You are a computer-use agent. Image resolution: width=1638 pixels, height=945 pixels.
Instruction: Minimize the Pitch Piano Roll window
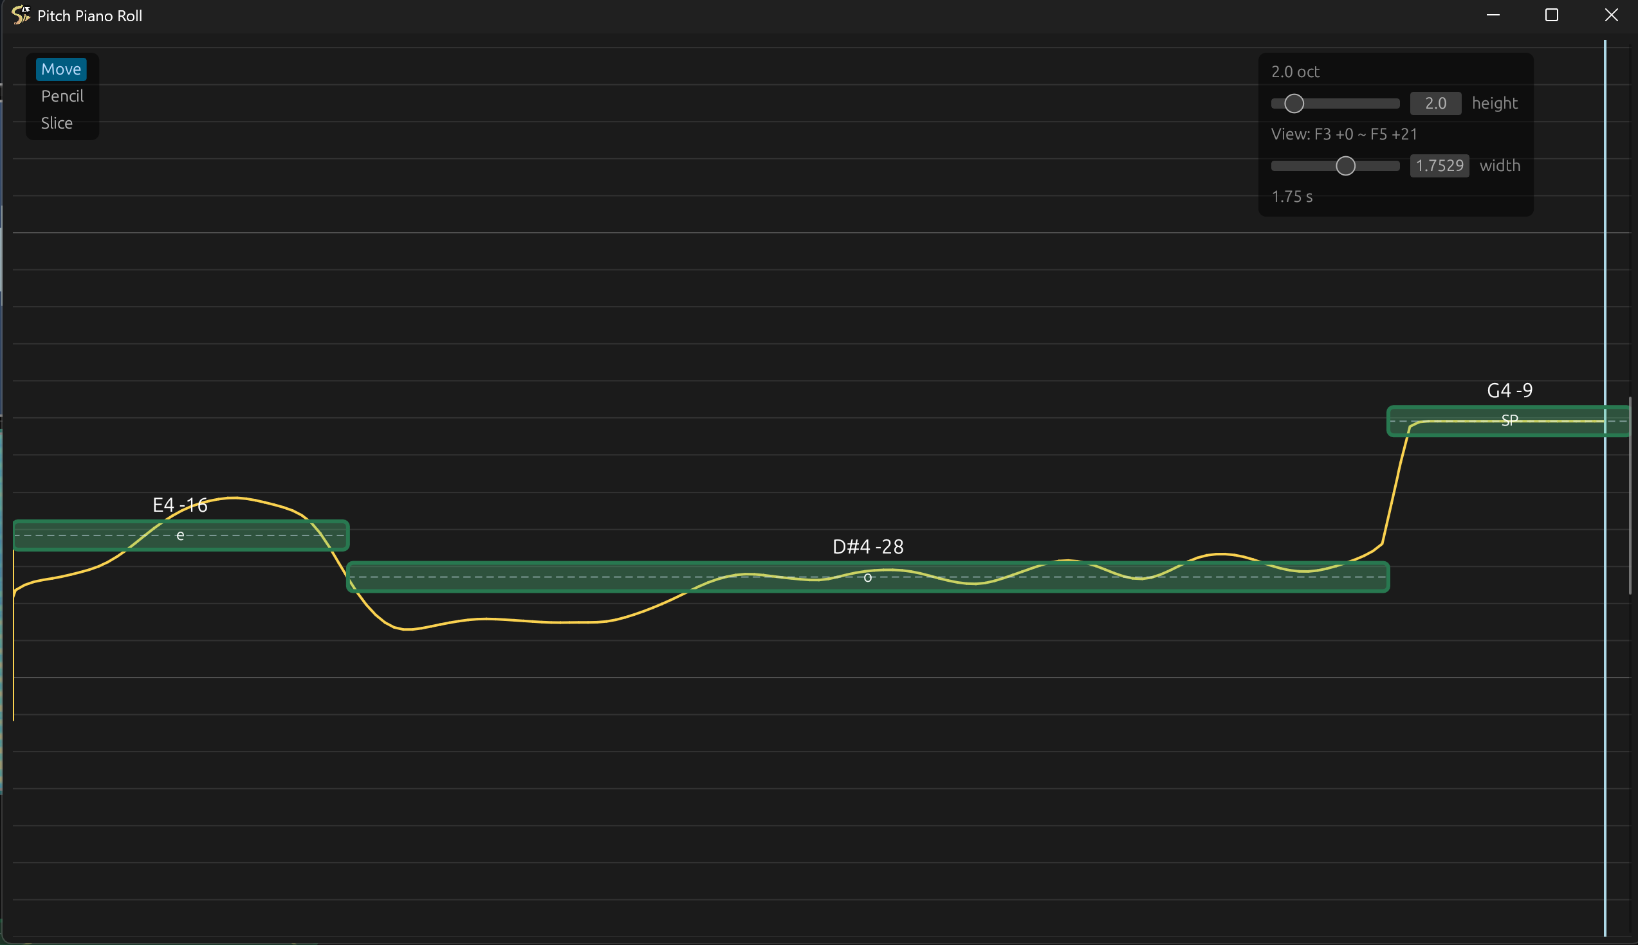coord(1493,15)
